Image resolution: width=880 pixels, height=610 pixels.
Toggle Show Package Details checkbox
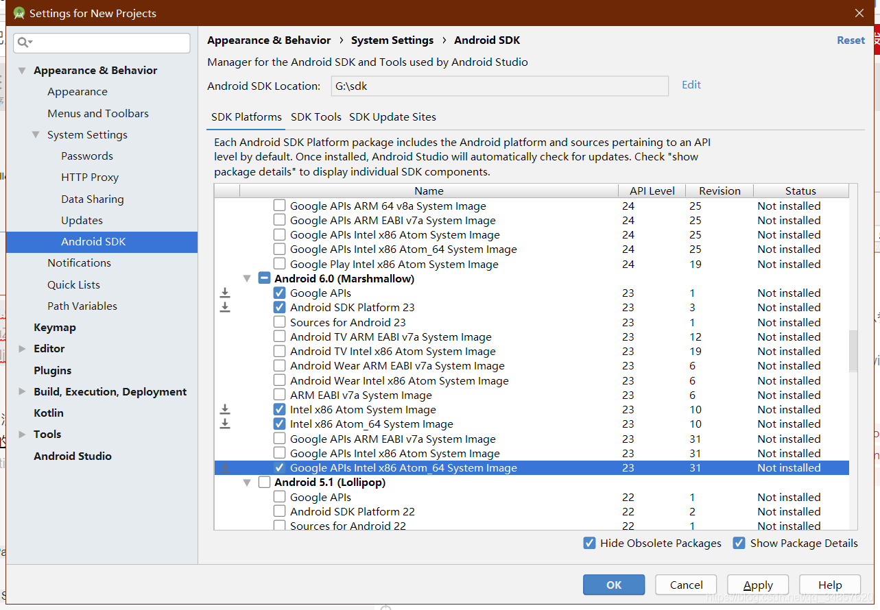pyautogui.click(x=739, y=543)
